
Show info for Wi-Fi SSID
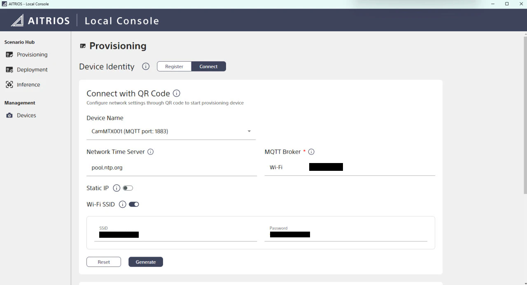pos(122,205)
